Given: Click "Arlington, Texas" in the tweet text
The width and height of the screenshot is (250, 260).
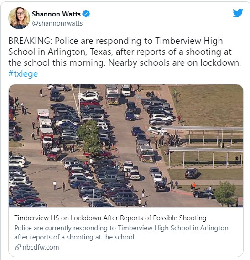Looking at the screenshot, I should coord(79,52).
